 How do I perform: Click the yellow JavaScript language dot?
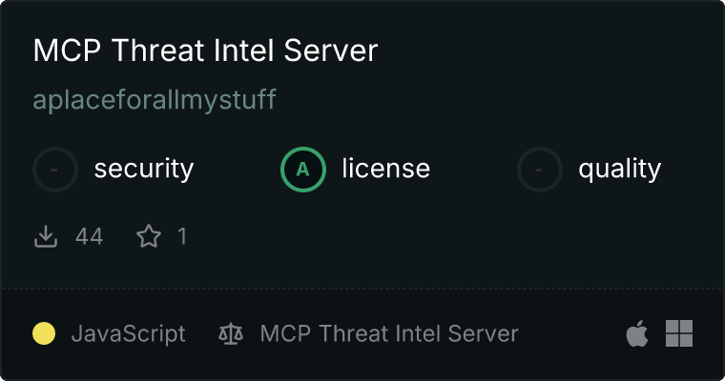pyautogui.click(x=44, y=333)
